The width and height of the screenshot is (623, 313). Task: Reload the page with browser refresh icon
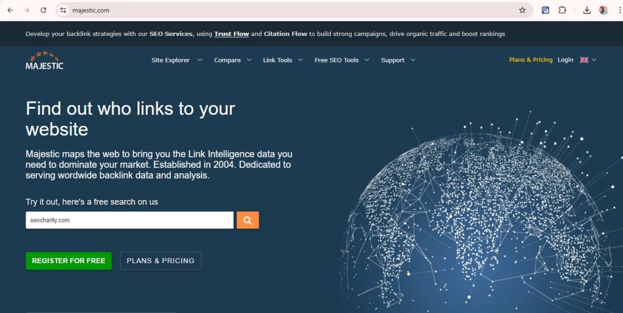click(x=43, y=10)
